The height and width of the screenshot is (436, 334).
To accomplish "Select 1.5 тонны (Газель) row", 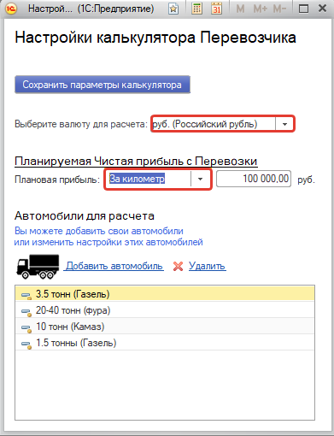I will click(165, 343).
